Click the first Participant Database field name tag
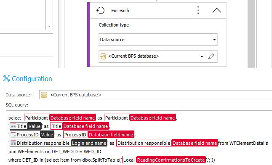This screenshot has height=165, width=272. pyautogui.click(x=60, y=118)
